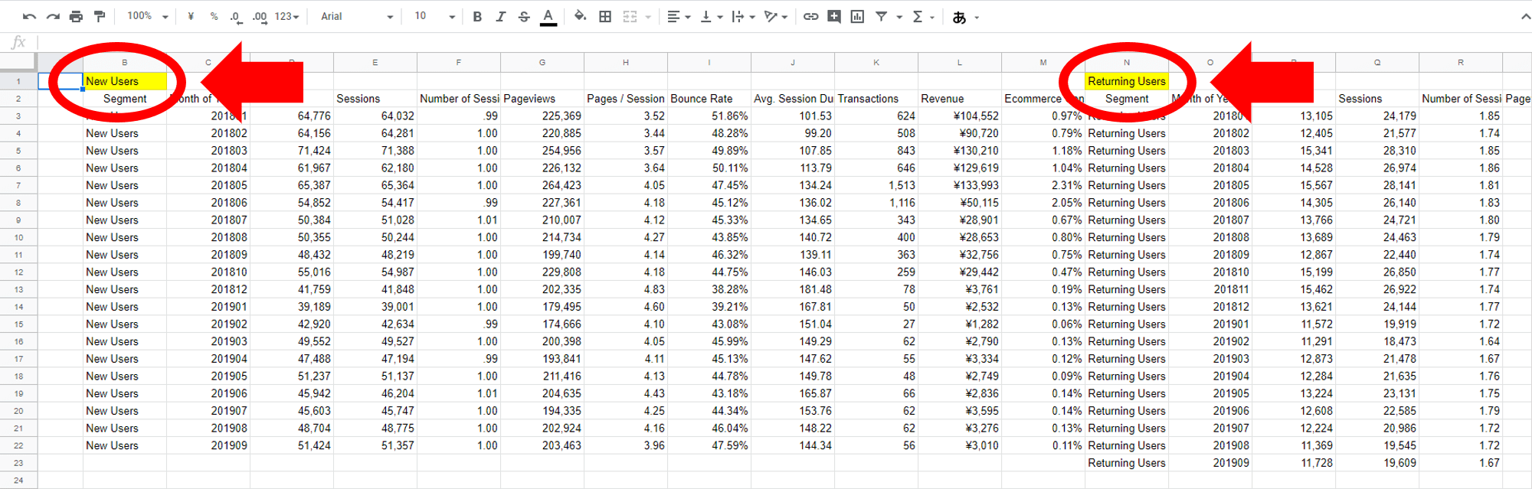The width and height of the screenshot is (1532, 489).
Task: Toggle italic formatting
Action: coord(500,16)
